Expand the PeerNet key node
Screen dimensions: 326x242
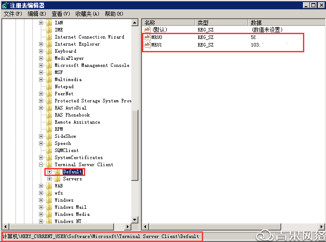[x=41, y=94]
